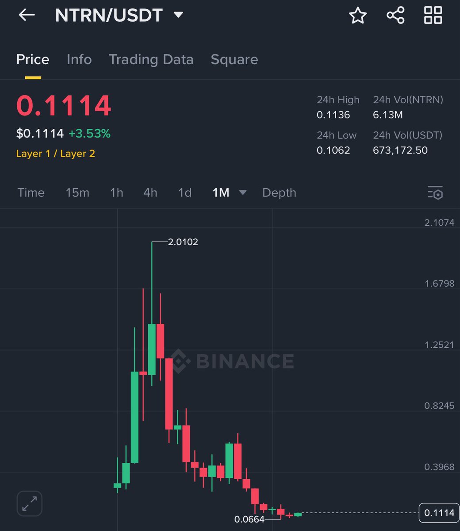Tap the 2.0102 high price label
Screen dimensions: 460x531
[183, 242]
